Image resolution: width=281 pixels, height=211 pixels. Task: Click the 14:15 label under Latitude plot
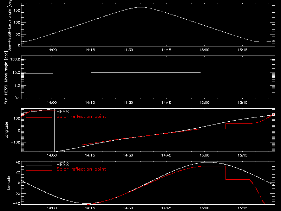[90, 208]
